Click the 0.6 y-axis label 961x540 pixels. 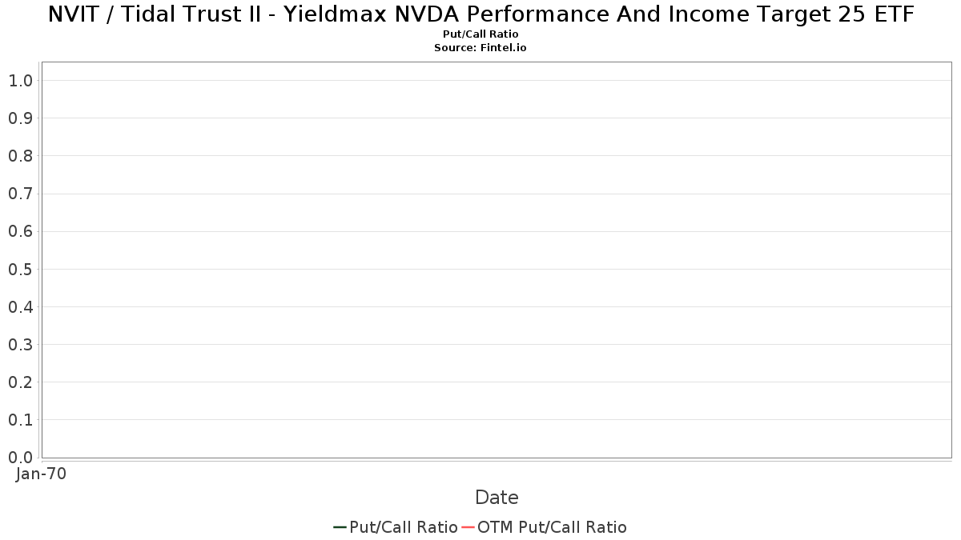pos(20,232)
